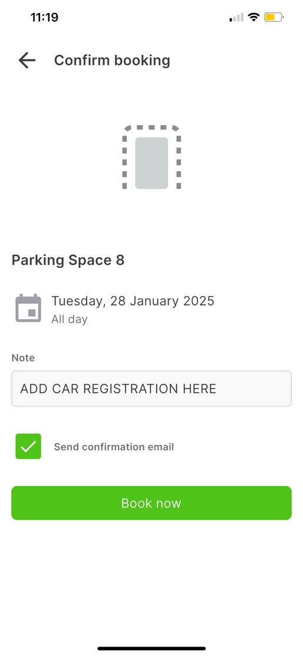Tap the grey car rectangle in illustration
Screen dimensions: 303x656
[x=151, y=163]
